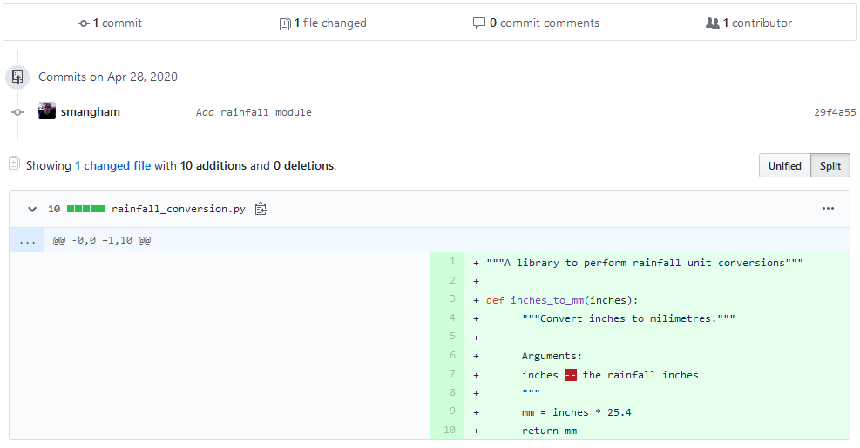Screen dimensions: 860x448
Task: Open the '0 commit comments' tab
Action: [536, 23]
